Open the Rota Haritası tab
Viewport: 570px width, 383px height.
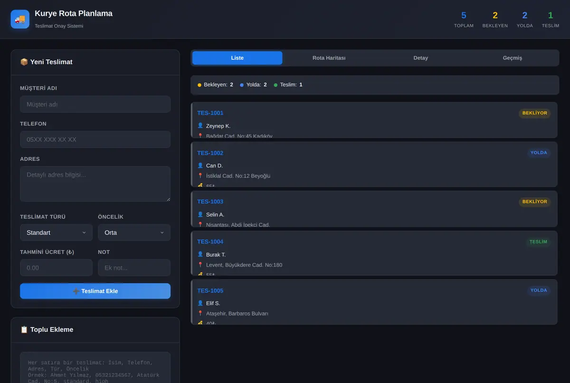pos(329,58)
